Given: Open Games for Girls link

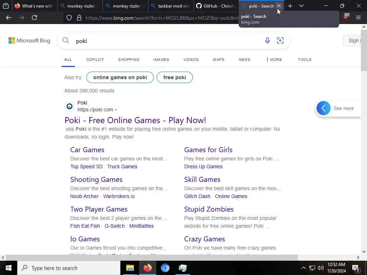Looking at the screenshot, I should [208, 150].
